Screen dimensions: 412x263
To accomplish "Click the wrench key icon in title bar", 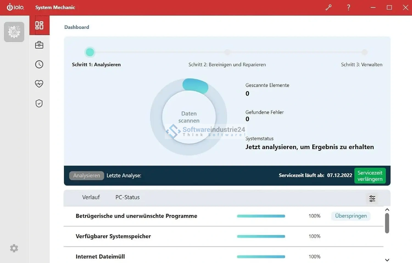I will (329, 7).
